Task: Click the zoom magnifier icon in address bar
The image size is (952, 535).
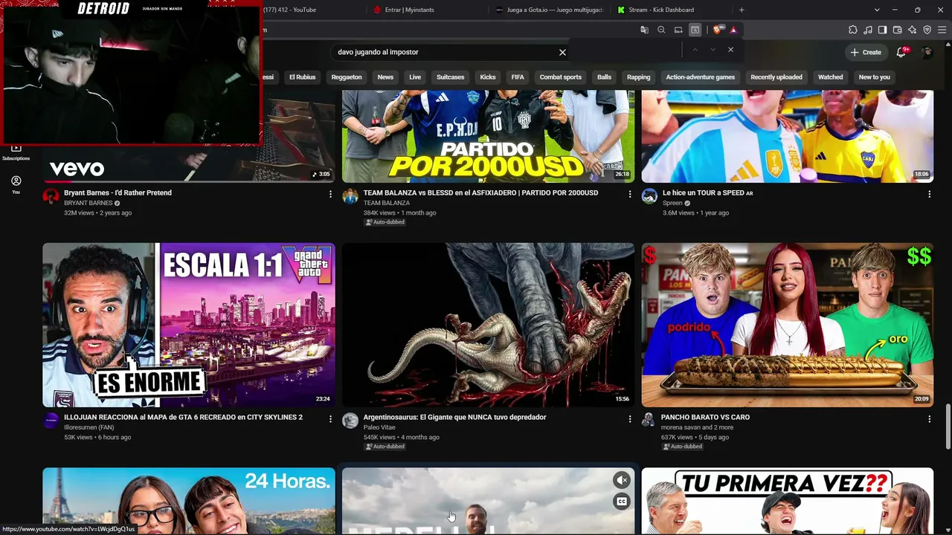Action: (661, 30)
